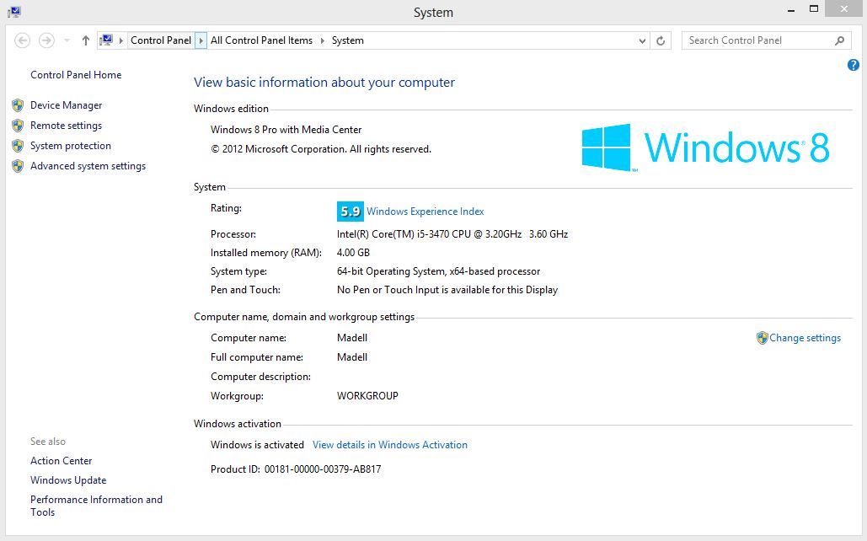Screen dimensions: 867x541
Task: Expand the recent pages chevron near back button
Action: pos(66,40)
